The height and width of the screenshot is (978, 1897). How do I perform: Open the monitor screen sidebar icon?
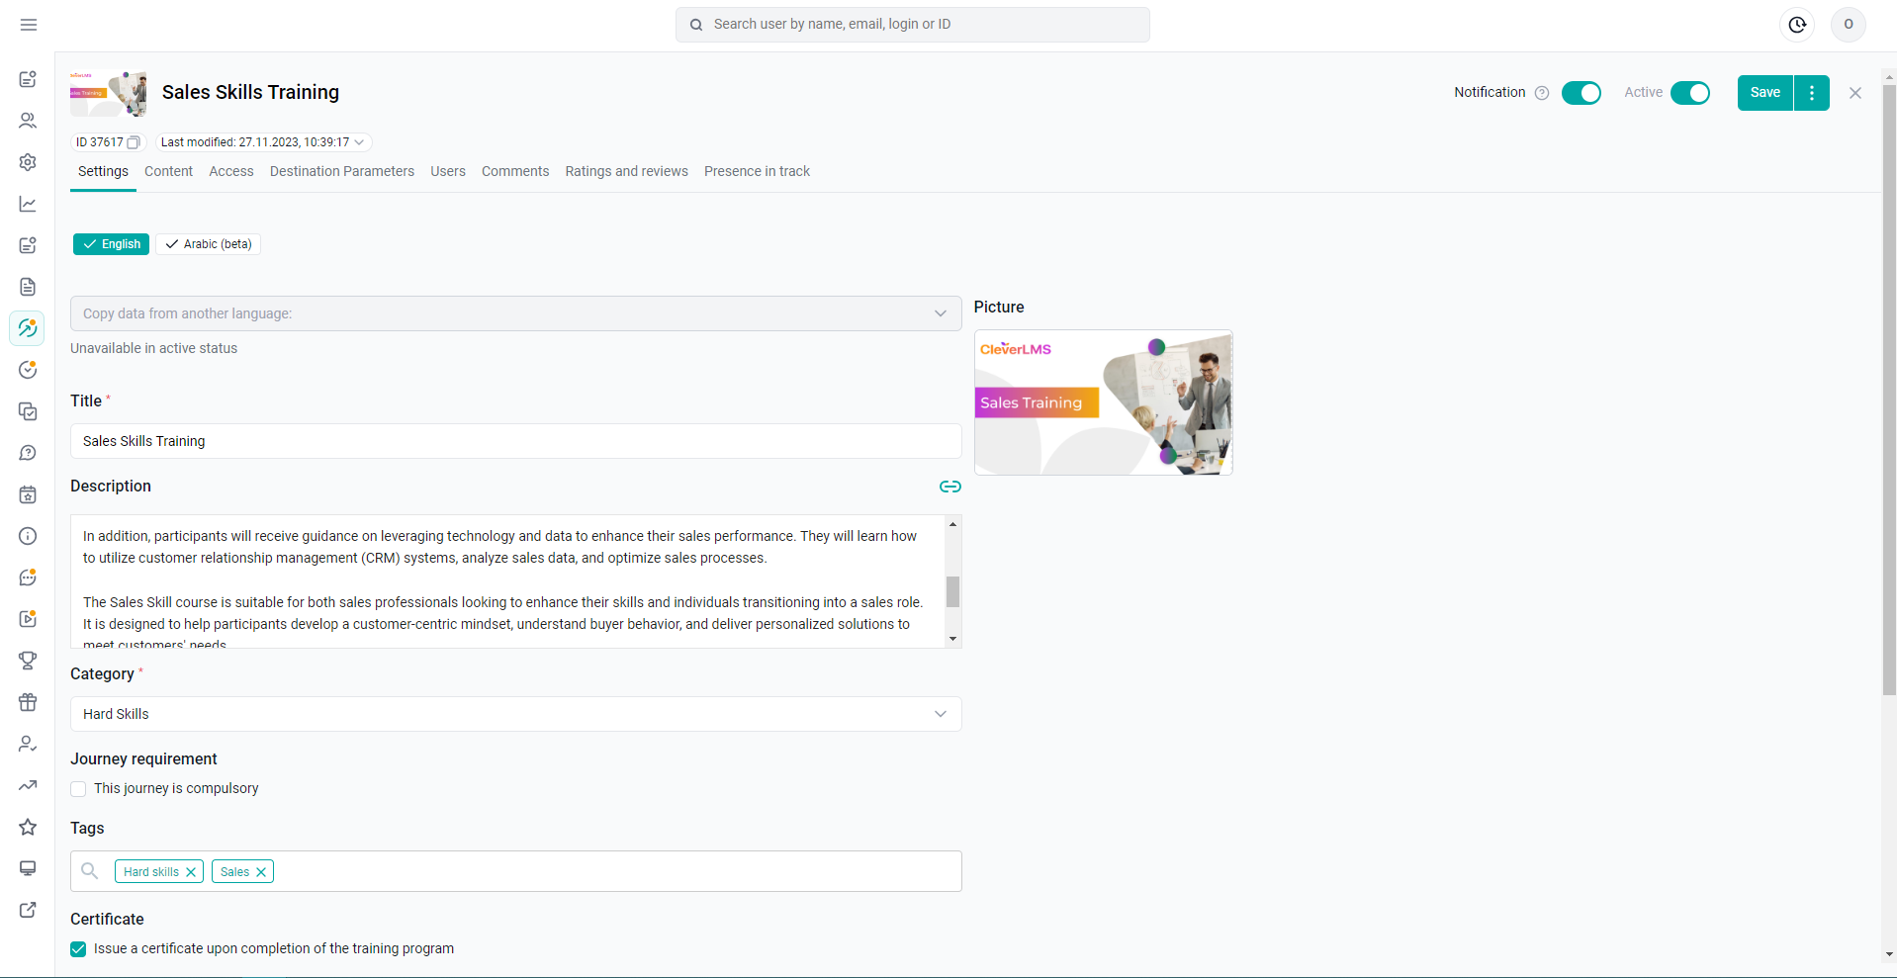[28, 868]
